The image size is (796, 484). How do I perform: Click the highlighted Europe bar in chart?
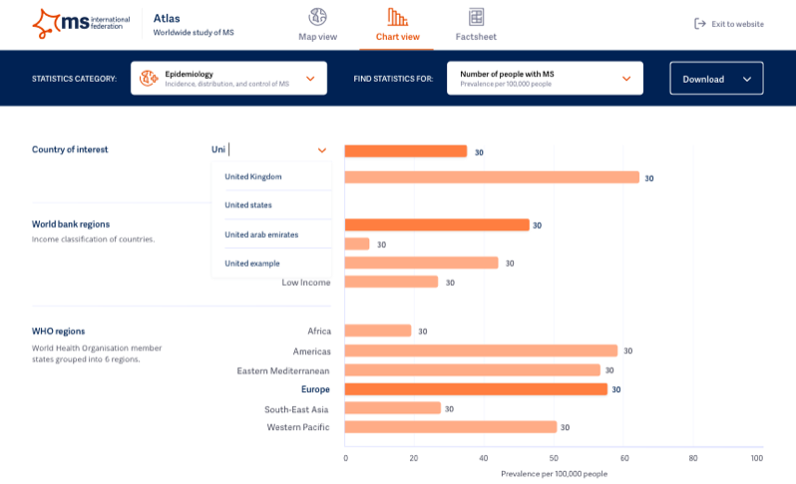[x=476, y=389]
